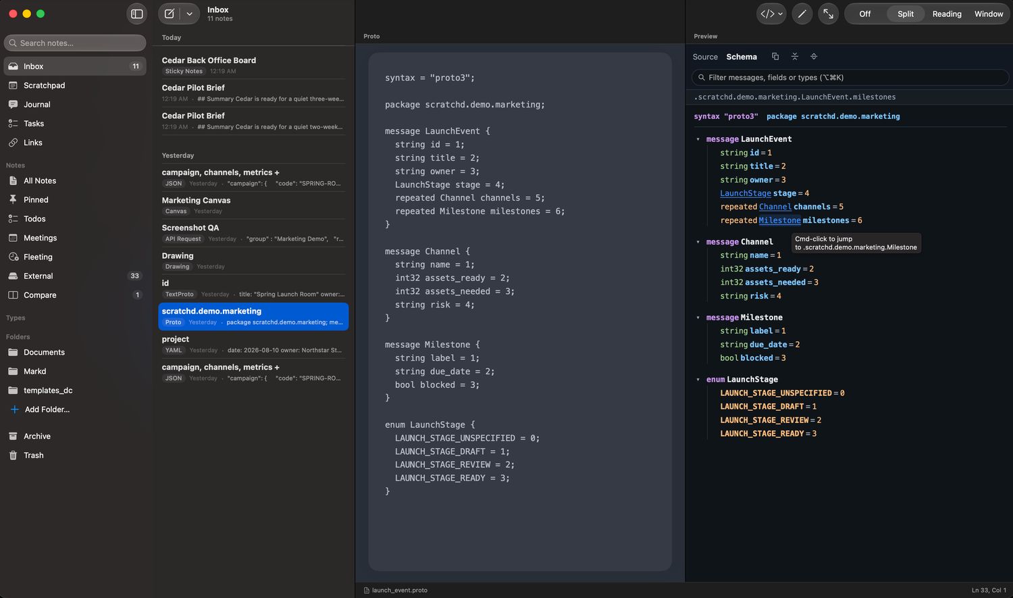This screenshot has height=598, width=1013.
Task: Click the Folders section header in sidebar
Action: click(x=18, y=337)
